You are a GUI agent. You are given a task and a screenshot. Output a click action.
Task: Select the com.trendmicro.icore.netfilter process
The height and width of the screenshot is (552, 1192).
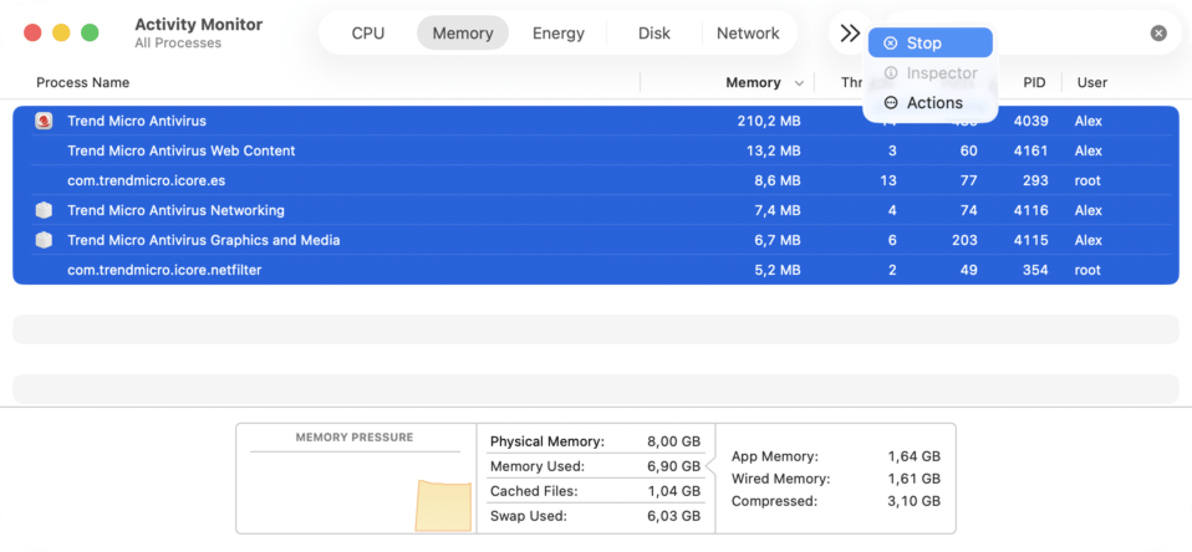pos(595,270)
